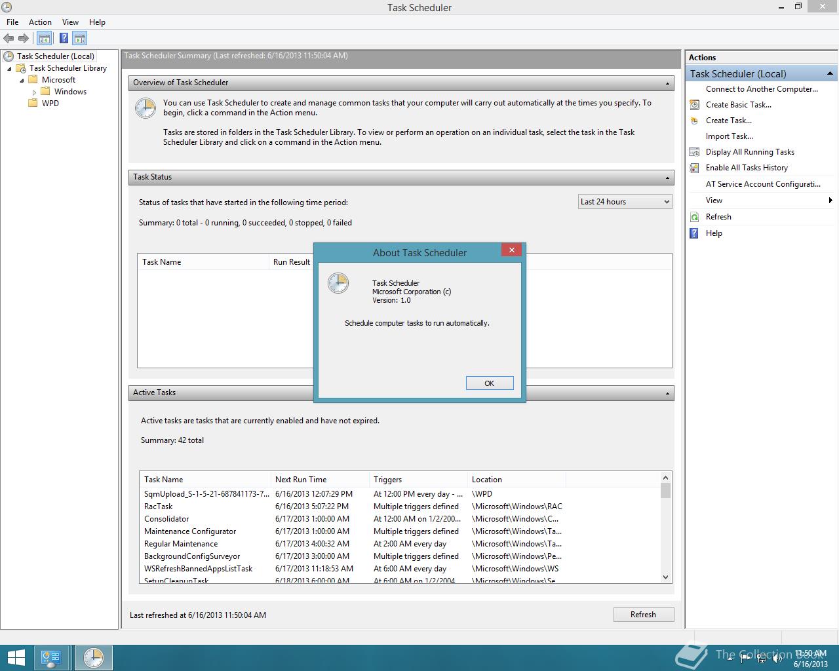Select the Consolidator task row
Viewport: 839px width, 671px height.
click(x=399, y=519)
